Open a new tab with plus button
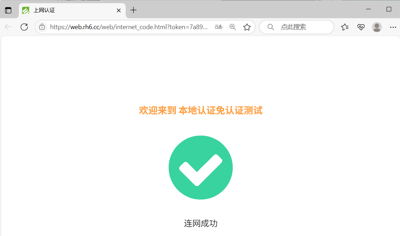The width and height of the screenshot is (400, 236). pyautogui.click(x=133, y=10)
